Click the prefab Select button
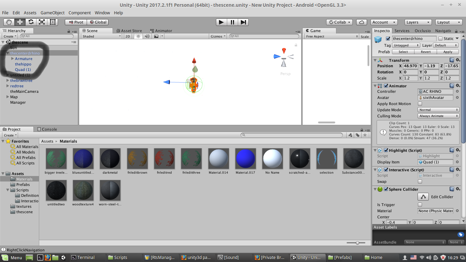Screen dimensions: 466x262 click(x=403, y=52)
